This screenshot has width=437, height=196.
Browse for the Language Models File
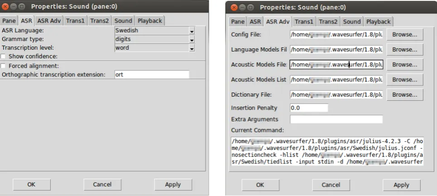coord(405,50)
